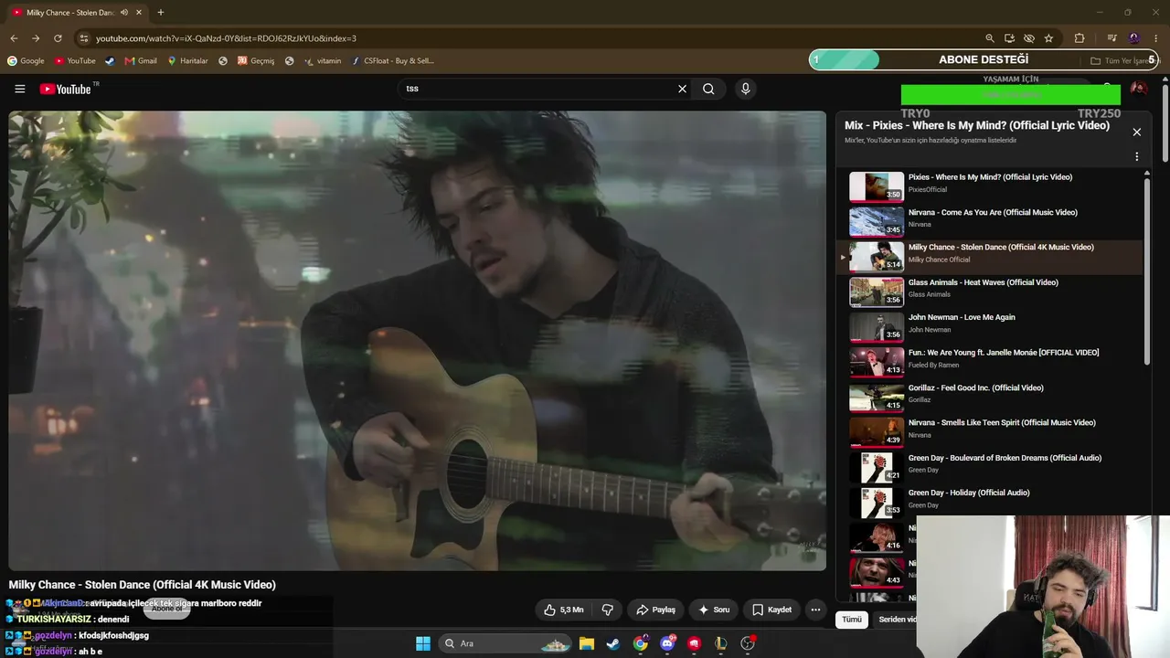Open League of Legends taskbar icon

[x=721, y=643]
